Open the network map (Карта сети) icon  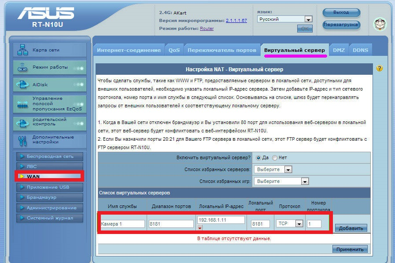pos(22,50)
